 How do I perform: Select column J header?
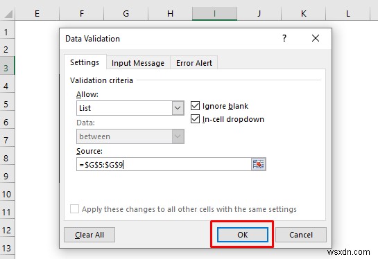(x=259, y=14)
